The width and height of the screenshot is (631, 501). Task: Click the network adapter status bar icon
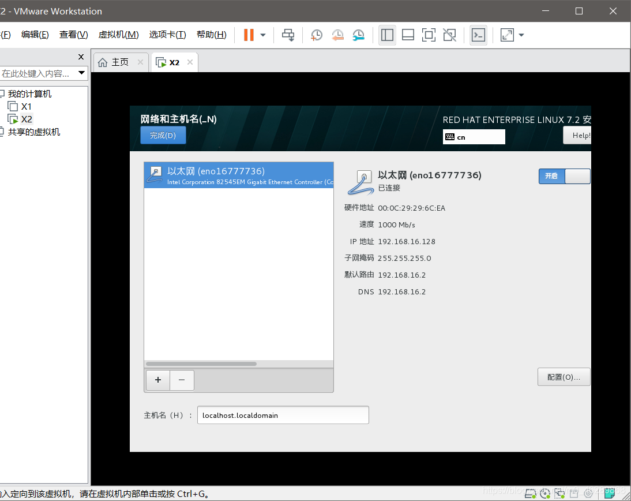click(x=559, y=493)
